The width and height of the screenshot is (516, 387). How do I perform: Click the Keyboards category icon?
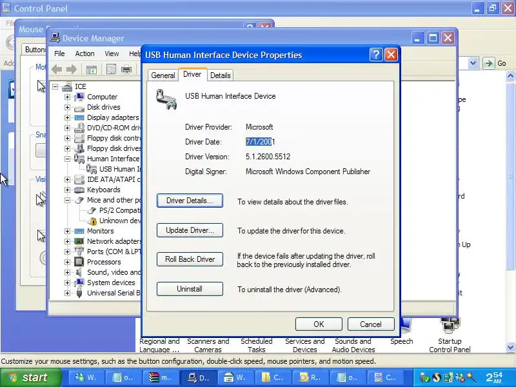(79, 190)
